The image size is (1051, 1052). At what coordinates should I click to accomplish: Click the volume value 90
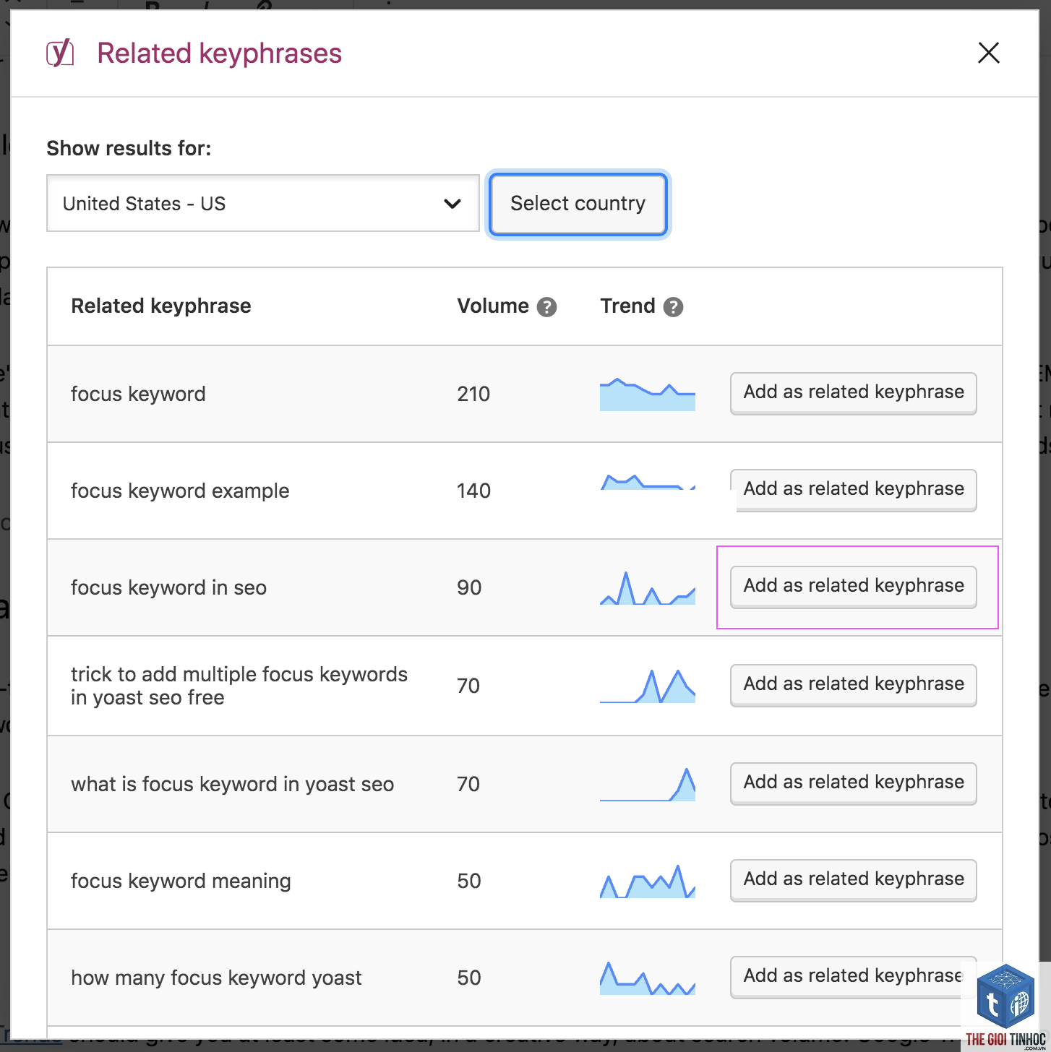coord(469,587)
